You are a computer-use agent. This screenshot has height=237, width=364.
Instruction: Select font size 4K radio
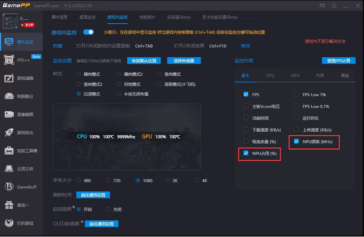(197, 180)
